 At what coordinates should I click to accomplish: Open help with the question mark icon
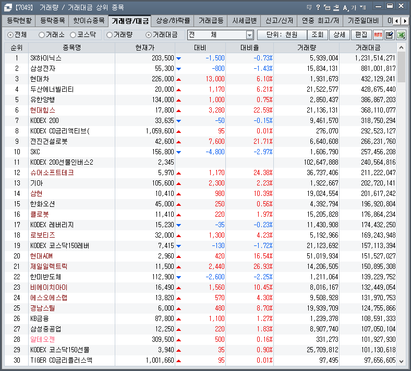(318, 7)
